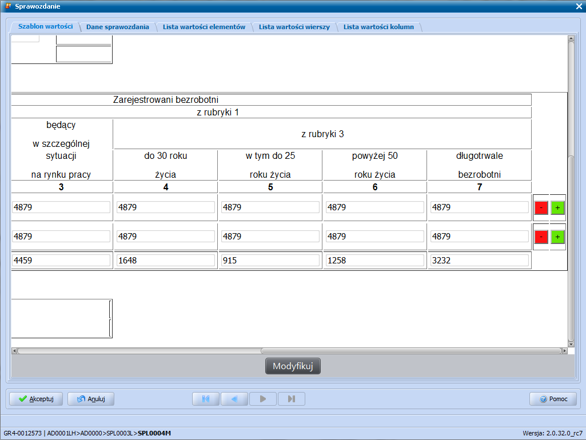Screen dimensions: 586x440
Task: Click the green plus button in first row
Action: [557, 207]
